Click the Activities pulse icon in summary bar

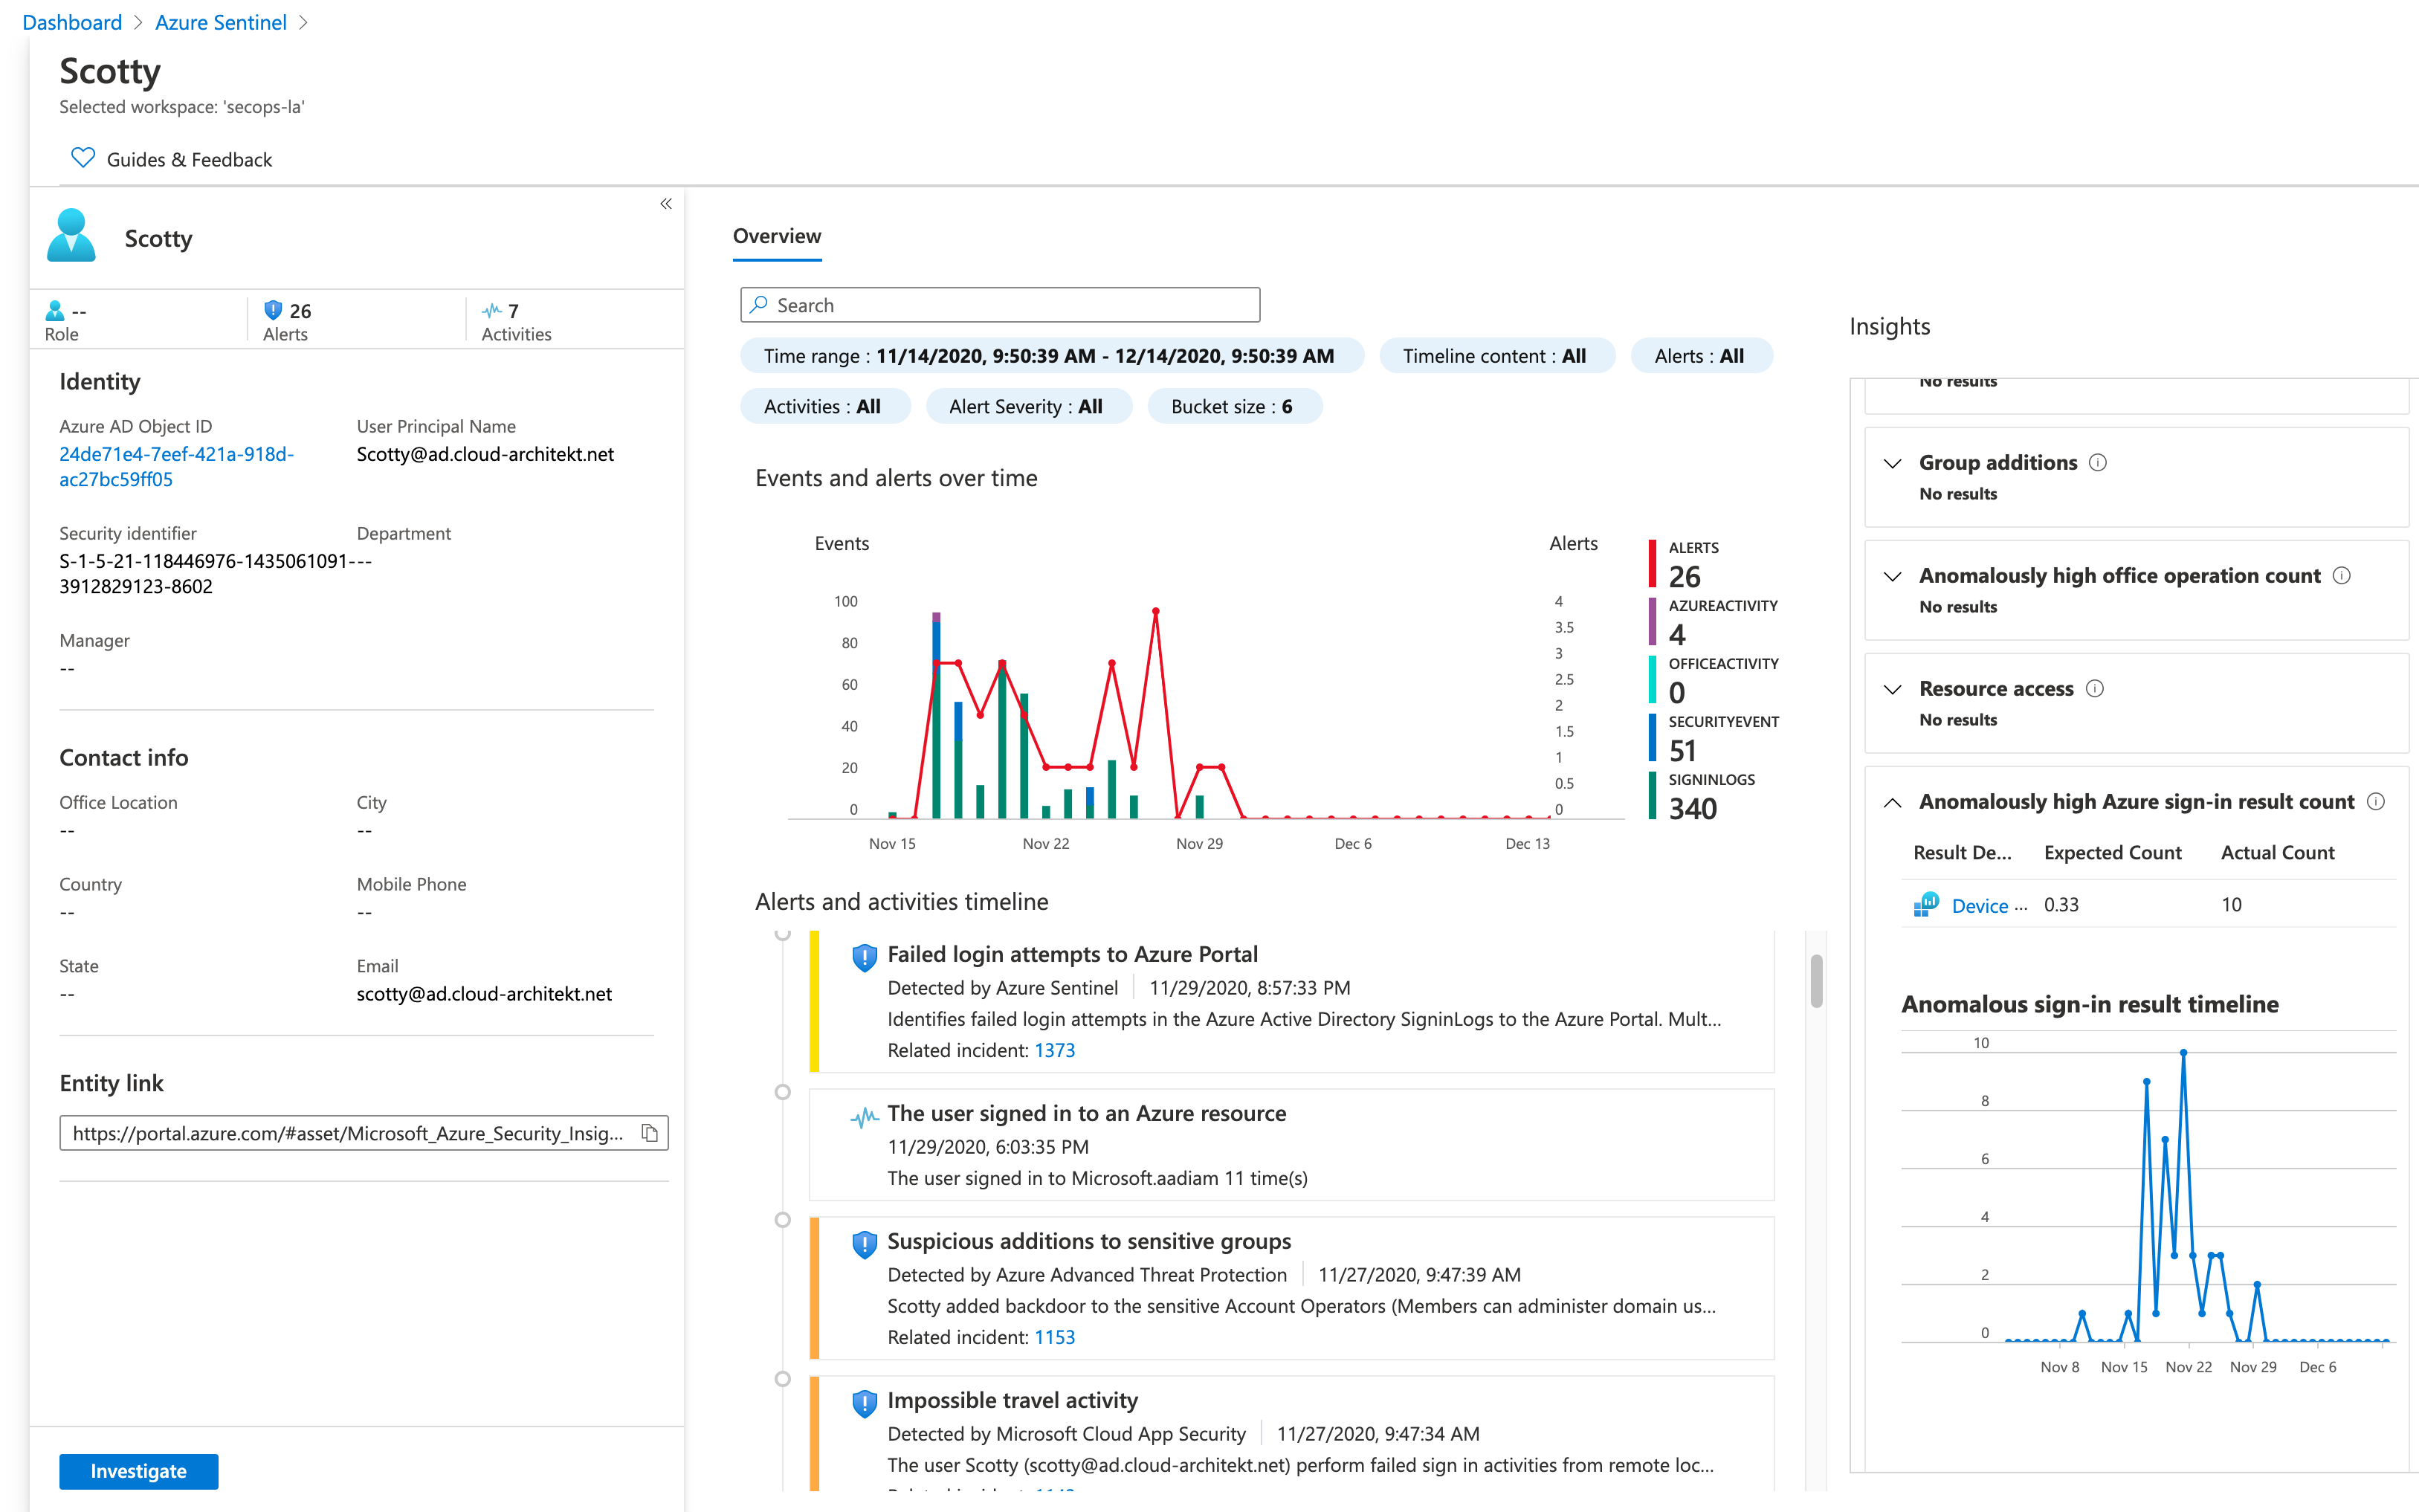(x=491, y=311)
